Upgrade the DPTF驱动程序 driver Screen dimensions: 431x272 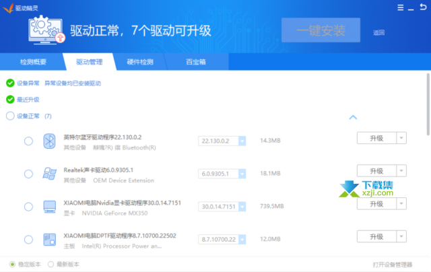[376, 236]
